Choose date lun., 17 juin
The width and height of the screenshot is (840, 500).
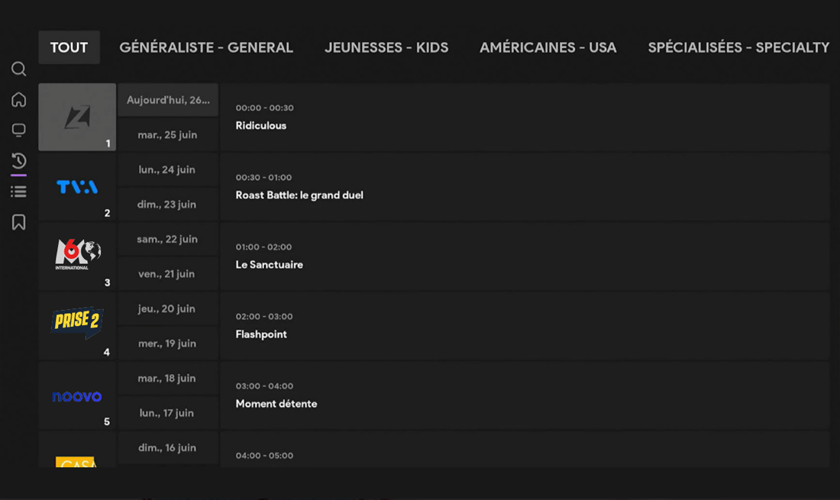(168, 413)
